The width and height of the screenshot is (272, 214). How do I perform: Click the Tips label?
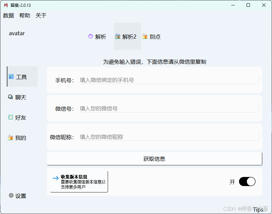(258, 210)
